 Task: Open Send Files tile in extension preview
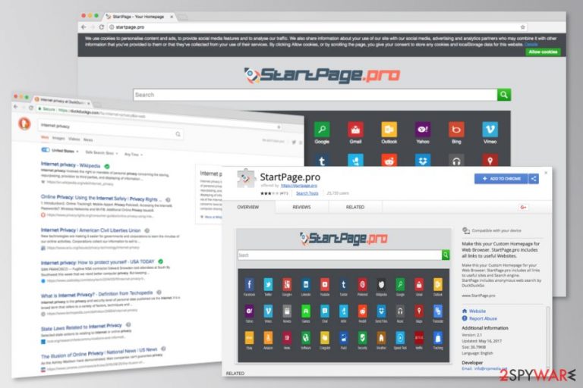coord(381,311)
